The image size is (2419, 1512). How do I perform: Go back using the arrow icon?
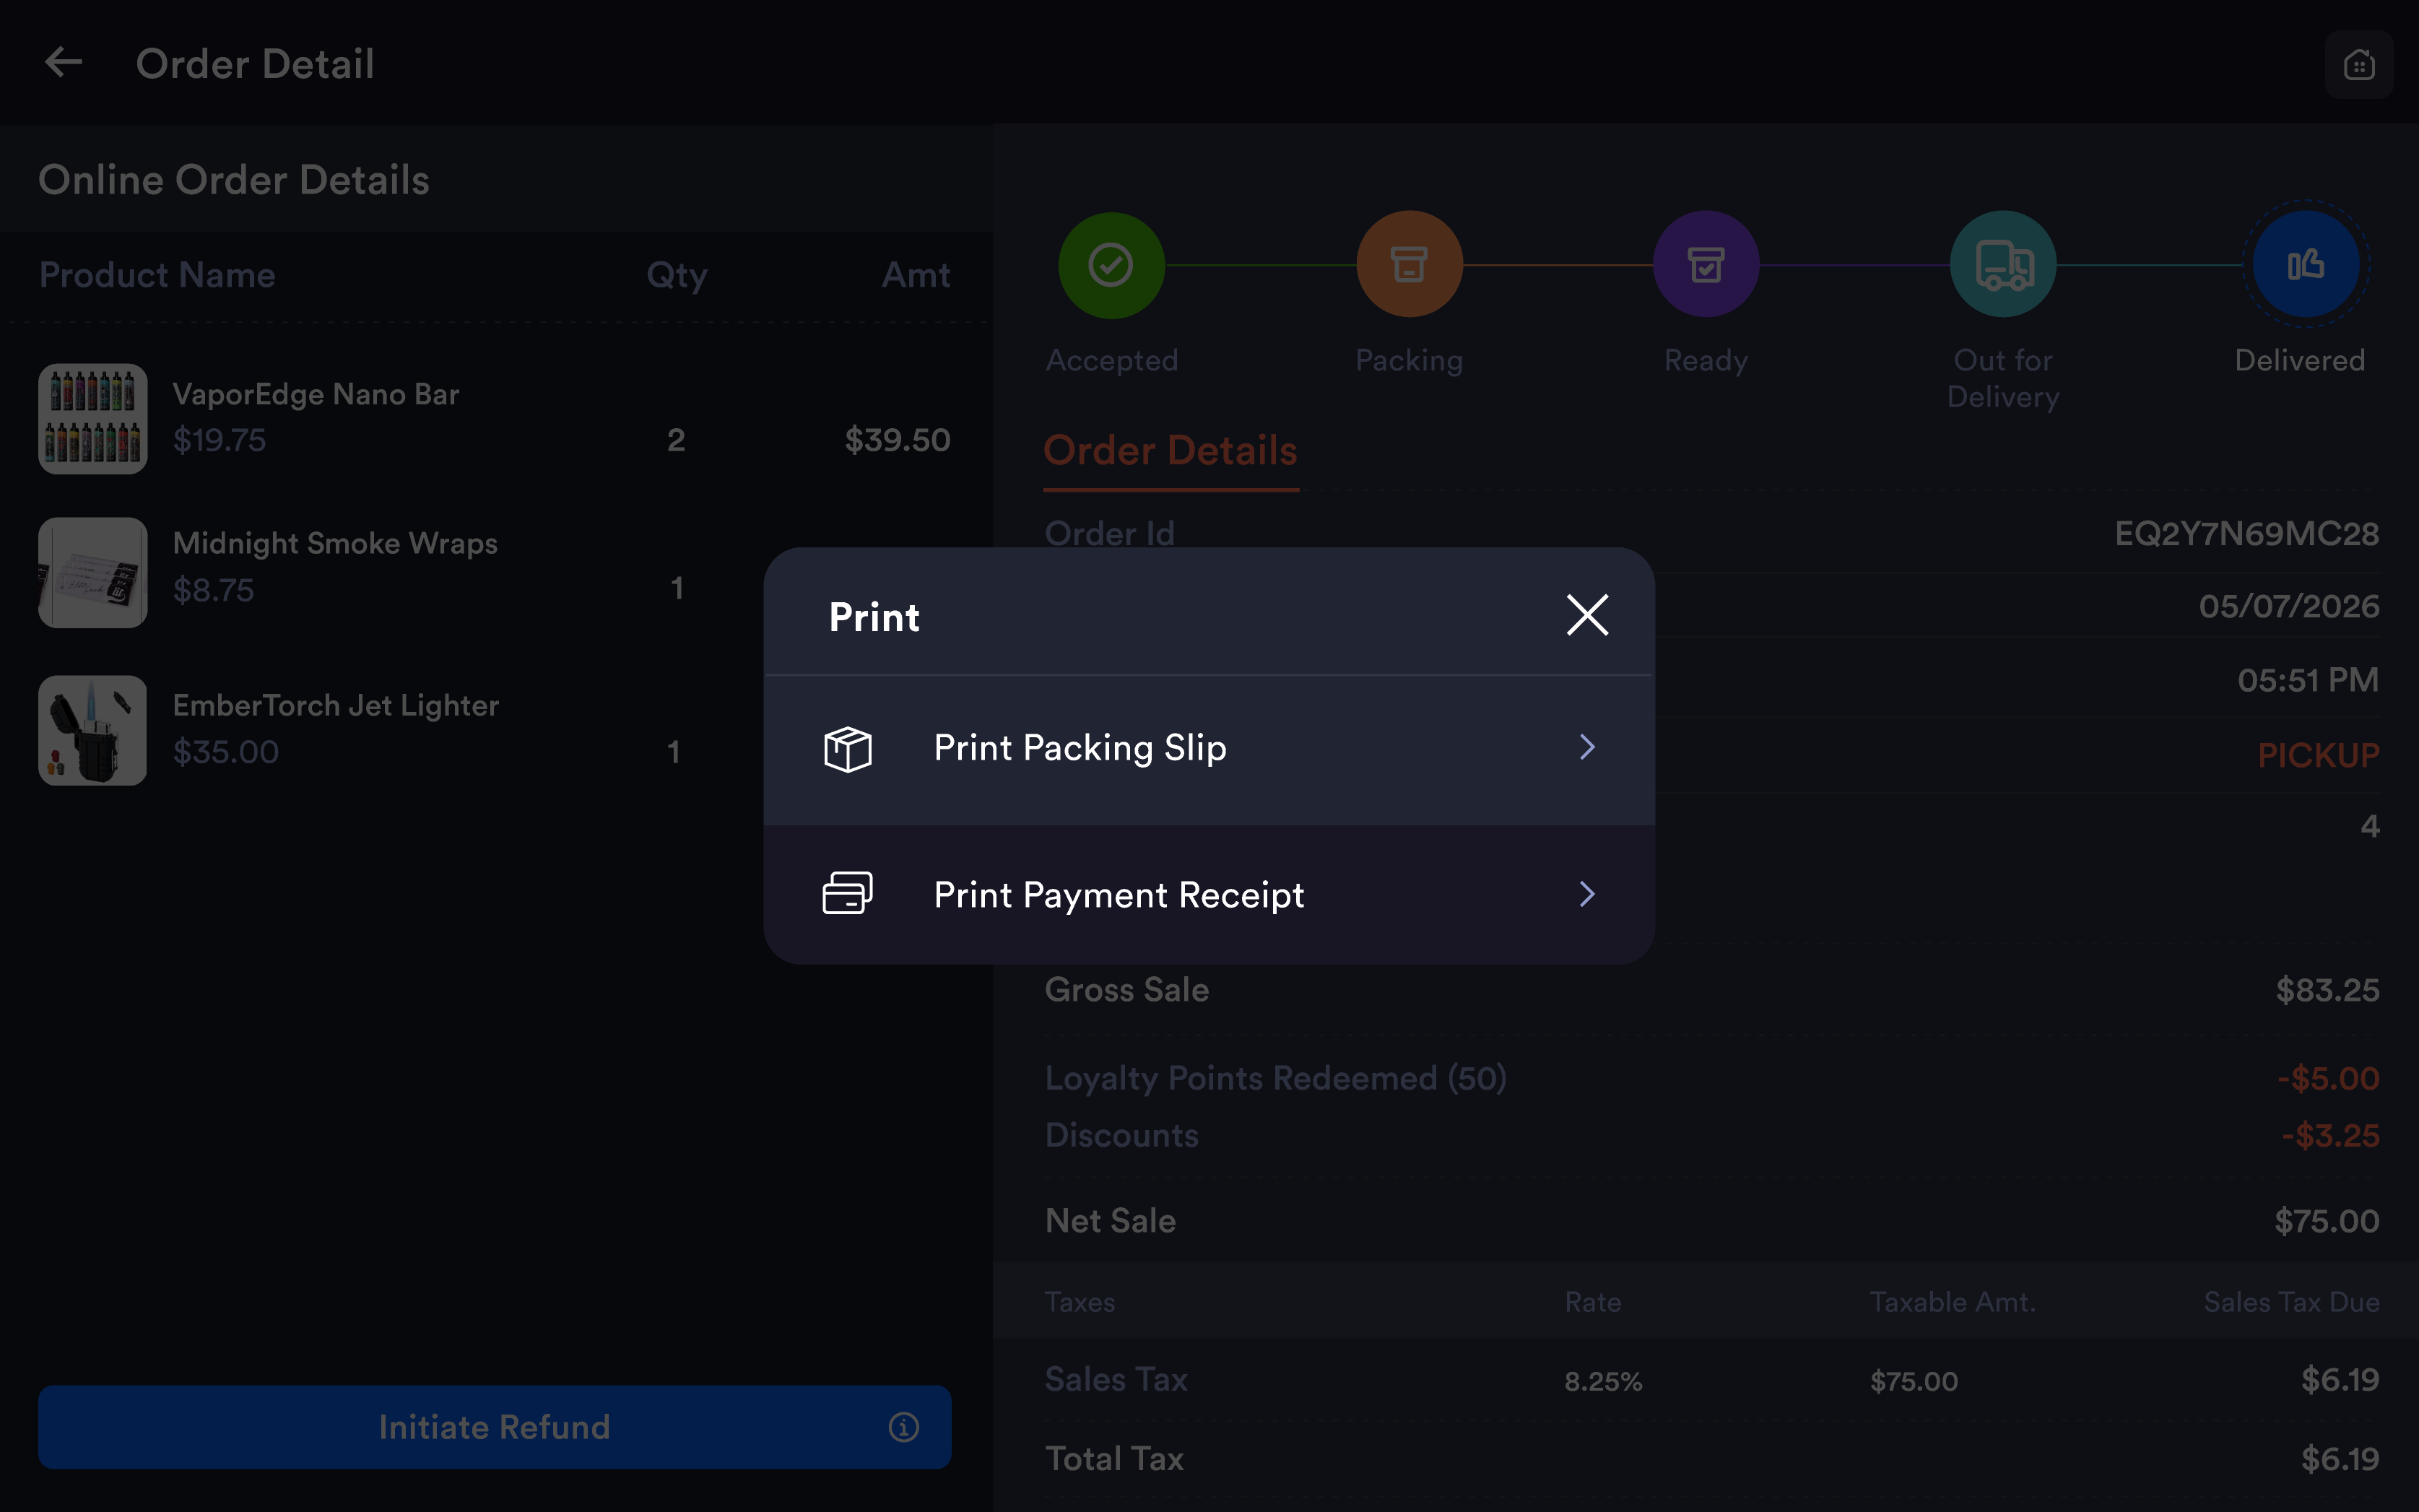[x=63, y=62]
